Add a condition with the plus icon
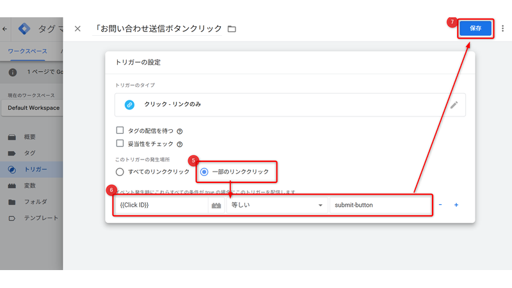Image resolution: width=512 pixels, height=288 pixels. (456, 205)
